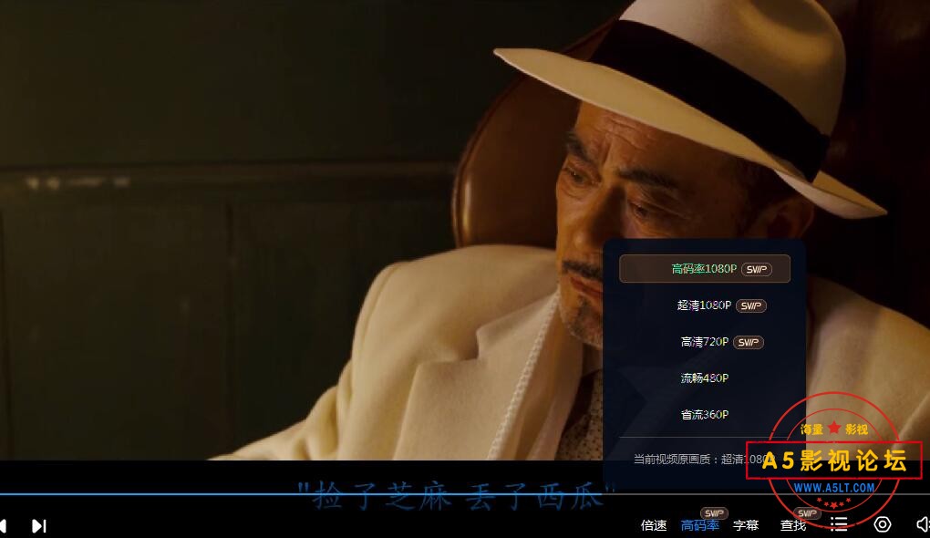The height and width of the screenshot is (538, 930).
Task: Select 高码率1080P quality option
Action: point(704,269)
